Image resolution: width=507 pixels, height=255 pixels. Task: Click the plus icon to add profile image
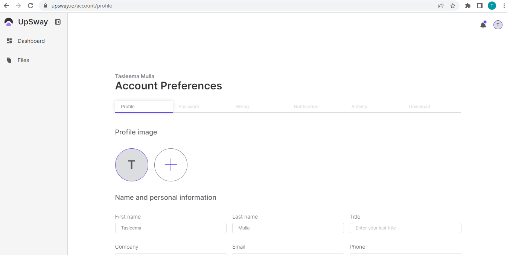(x=171, y=165)
